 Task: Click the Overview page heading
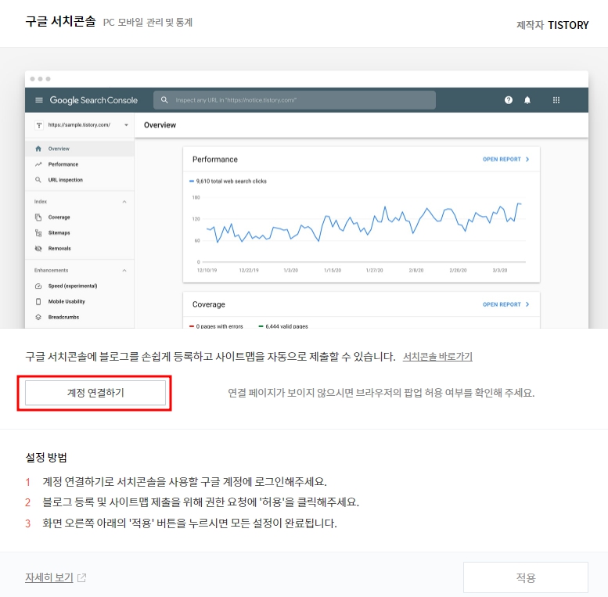pyautogui.click(x=160, y=125)
